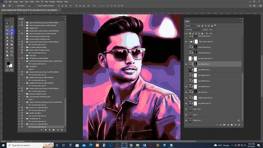Select the Rectangular Marquee tool
The image size is (263, 148).
(12, 23)
